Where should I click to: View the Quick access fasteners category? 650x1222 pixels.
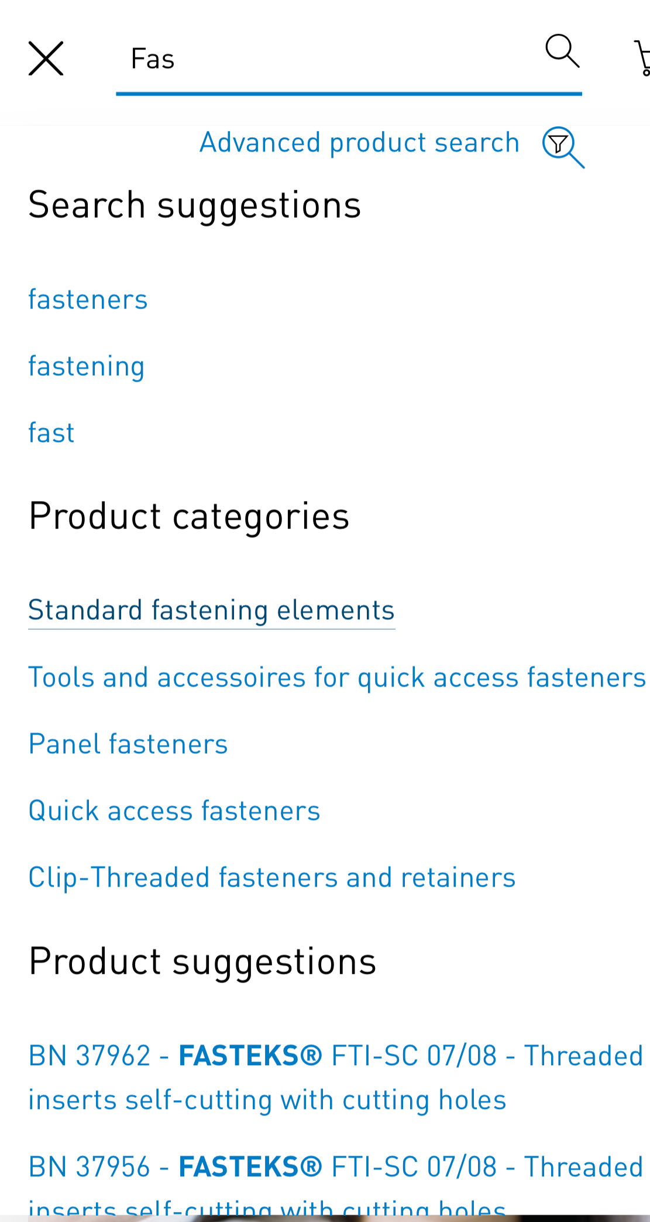[x=174, y=811]
